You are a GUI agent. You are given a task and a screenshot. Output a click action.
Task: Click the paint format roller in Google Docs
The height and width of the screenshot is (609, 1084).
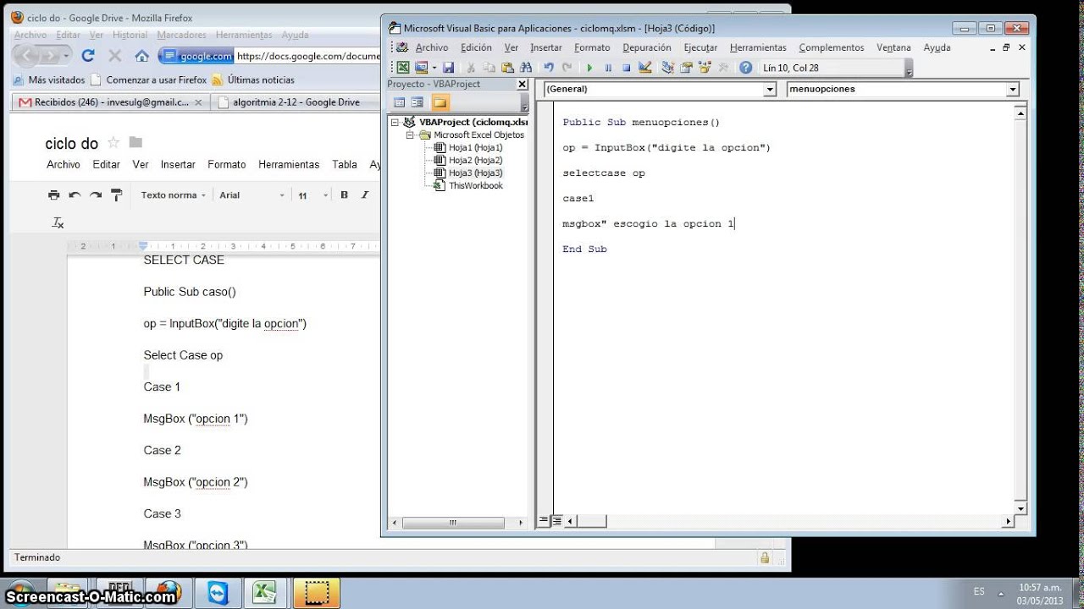tap(117, 195)
